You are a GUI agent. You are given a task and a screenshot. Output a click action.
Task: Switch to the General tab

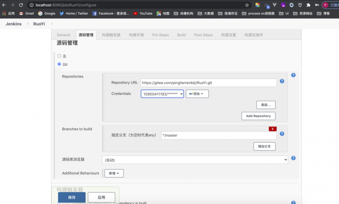(x=63, y=35)
